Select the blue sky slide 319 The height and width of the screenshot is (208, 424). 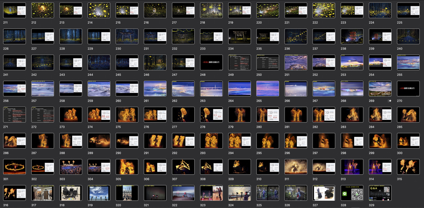click(x=99, y=193)
